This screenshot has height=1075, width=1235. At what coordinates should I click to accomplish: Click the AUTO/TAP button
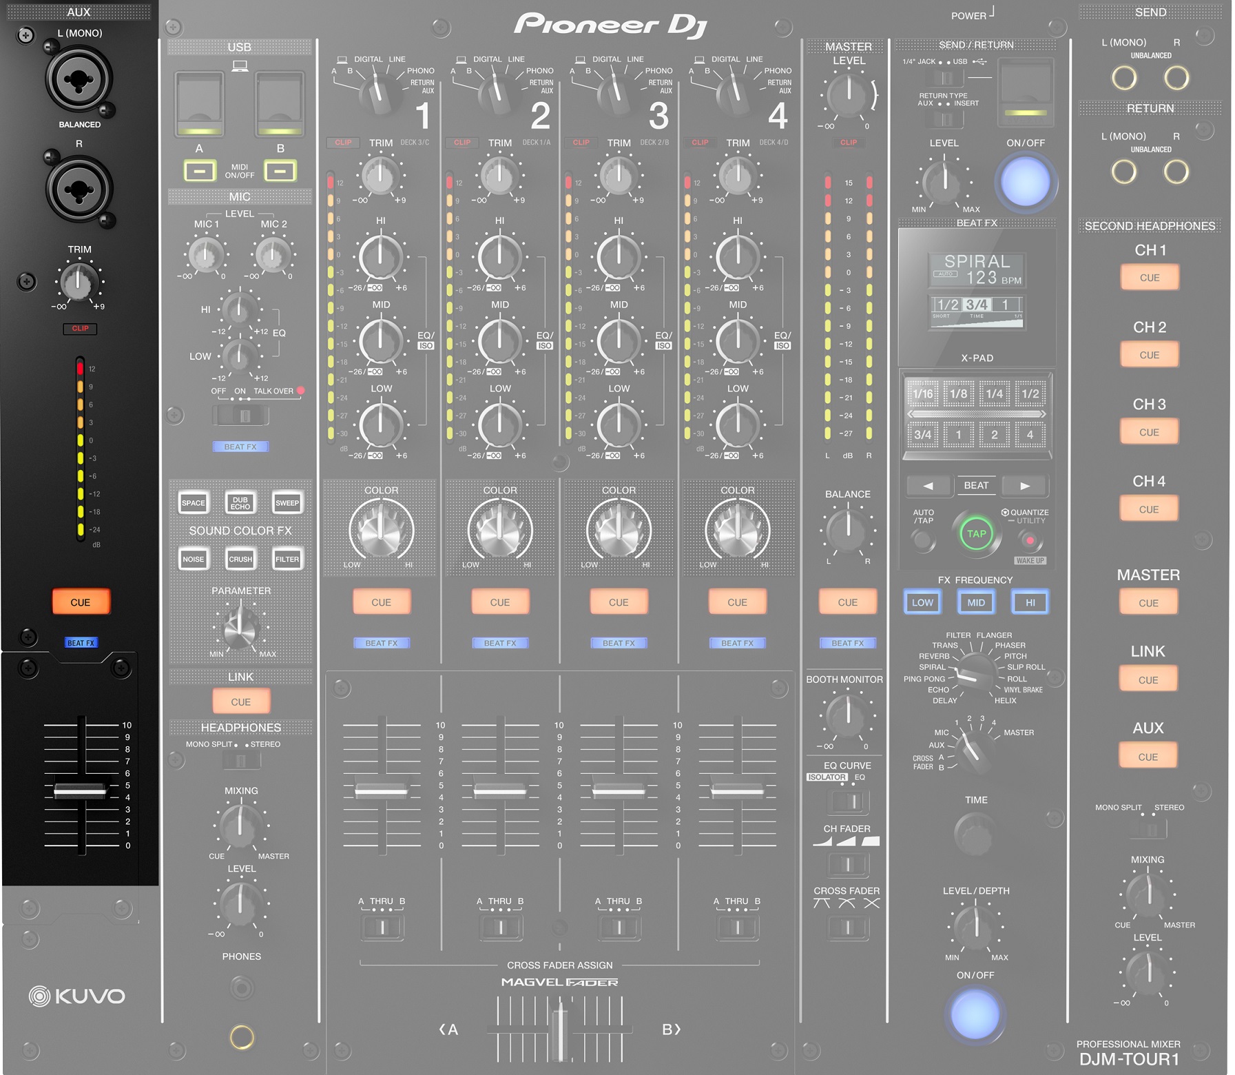click(x=923, y=540)
